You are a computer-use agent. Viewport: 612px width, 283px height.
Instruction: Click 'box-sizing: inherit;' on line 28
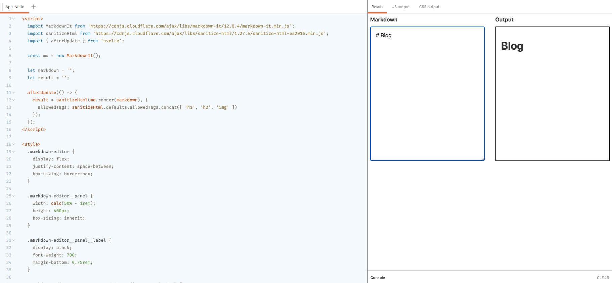[x=58, y=218]
